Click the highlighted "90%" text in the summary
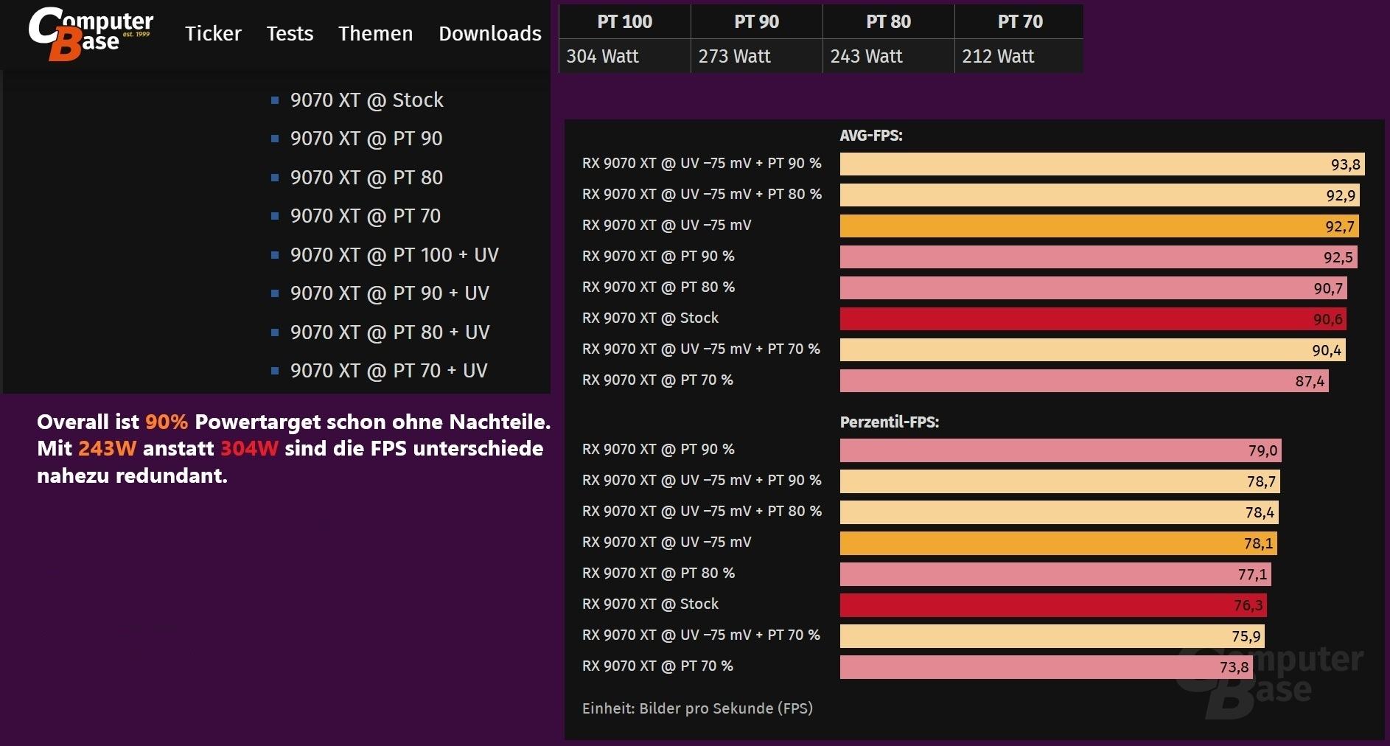This screenshot has height=746, width=1390. pyautogui.click(x=167, y=422)
